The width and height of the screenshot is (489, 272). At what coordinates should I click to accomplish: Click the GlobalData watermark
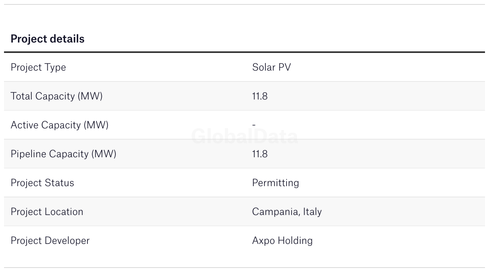tap(244, 137)
